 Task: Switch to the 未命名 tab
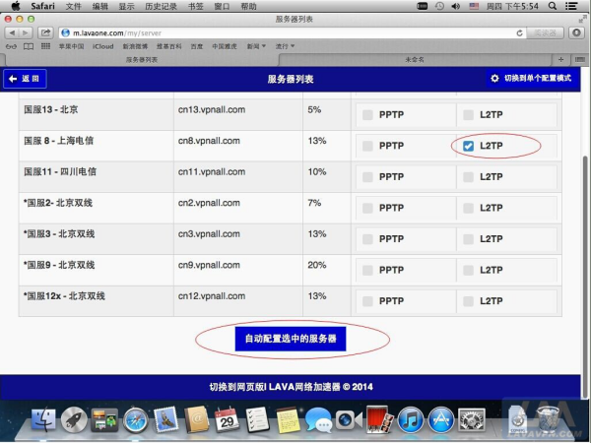coord(415,59)
